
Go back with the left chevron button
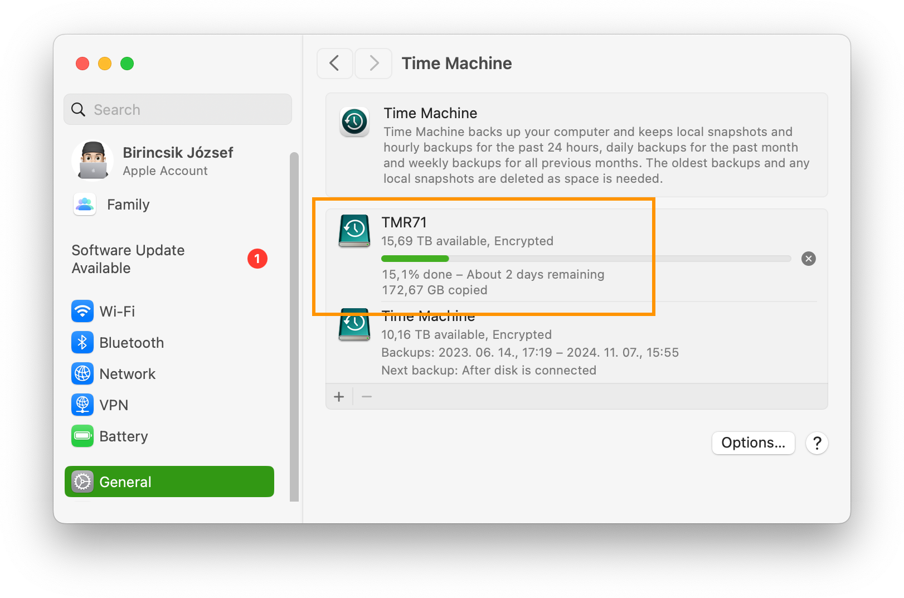click(x=334, y=63)
